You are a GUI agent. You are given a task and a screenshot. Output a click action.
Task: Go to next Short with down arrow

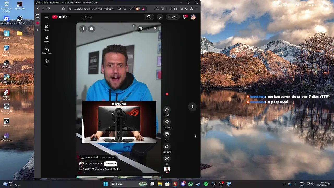(x=192, y=107)
